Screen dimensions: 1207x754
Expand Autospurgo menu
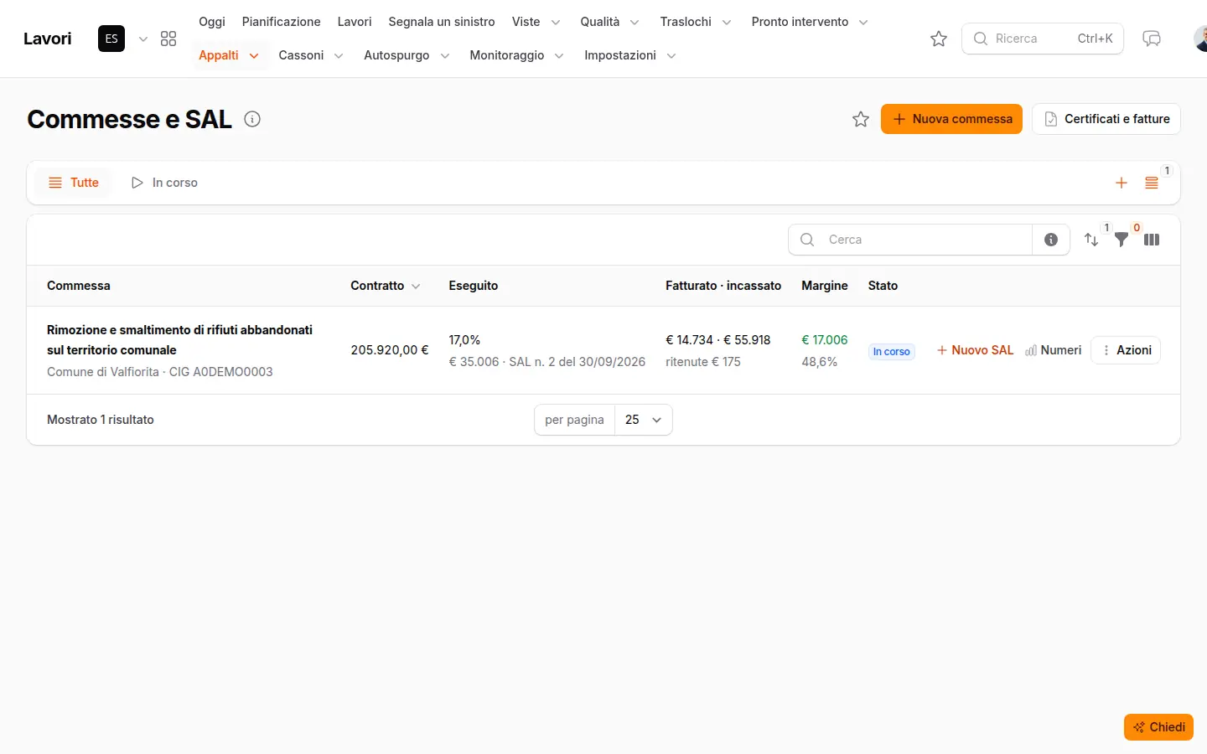tap(407, 55)
